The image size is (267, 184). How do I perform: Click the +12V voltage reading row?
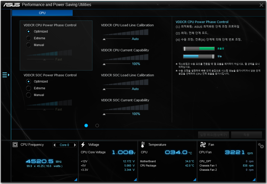[108, 161]
